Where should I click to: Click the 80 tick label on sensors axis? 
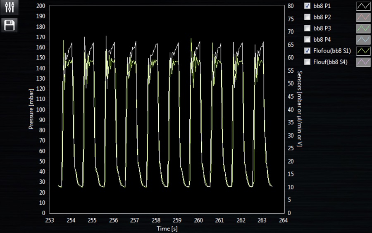coord(291,6)
